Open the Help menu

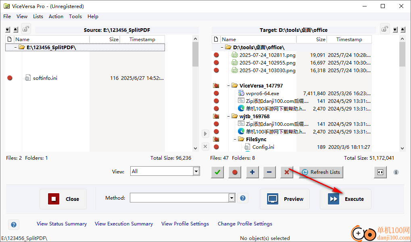point(93,16)
